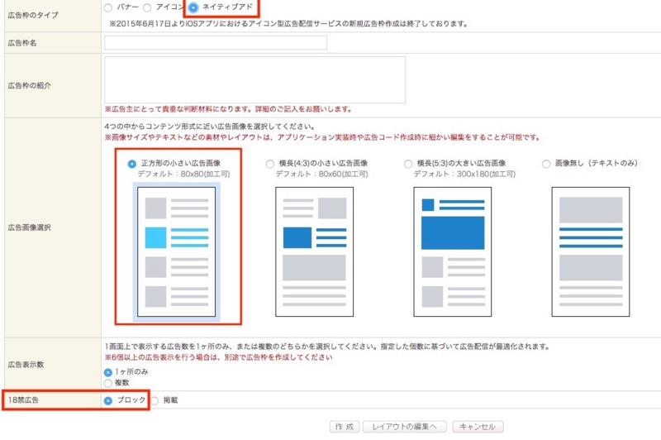Viewport: 661px width, 440px height.
Task: Choose 正方形の小さい広告画像 radio option
Action: 132,164
